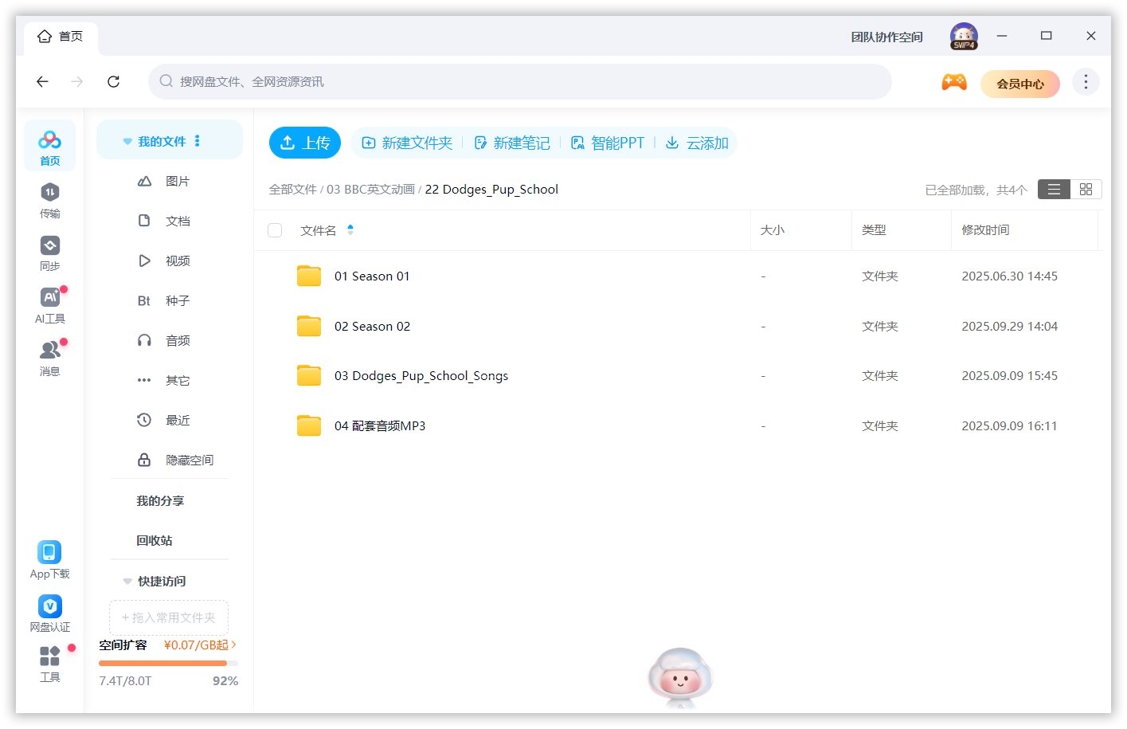
Task: Switch to the 首页 tab
Action: click(60, 36)
